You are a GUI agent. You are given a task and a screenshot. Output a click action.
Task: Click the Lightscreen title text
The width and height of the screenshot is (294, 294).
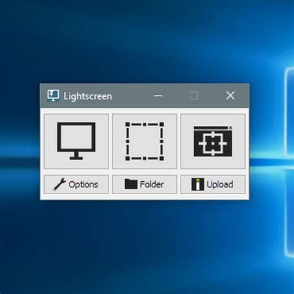87,96
